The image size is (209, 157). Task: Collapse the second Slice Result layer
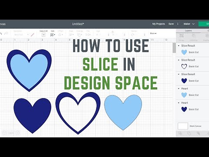(x=179, y=60)
